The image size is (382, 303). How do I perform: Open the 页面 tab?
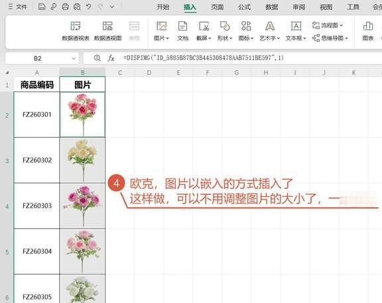click(x=217, y=7)
